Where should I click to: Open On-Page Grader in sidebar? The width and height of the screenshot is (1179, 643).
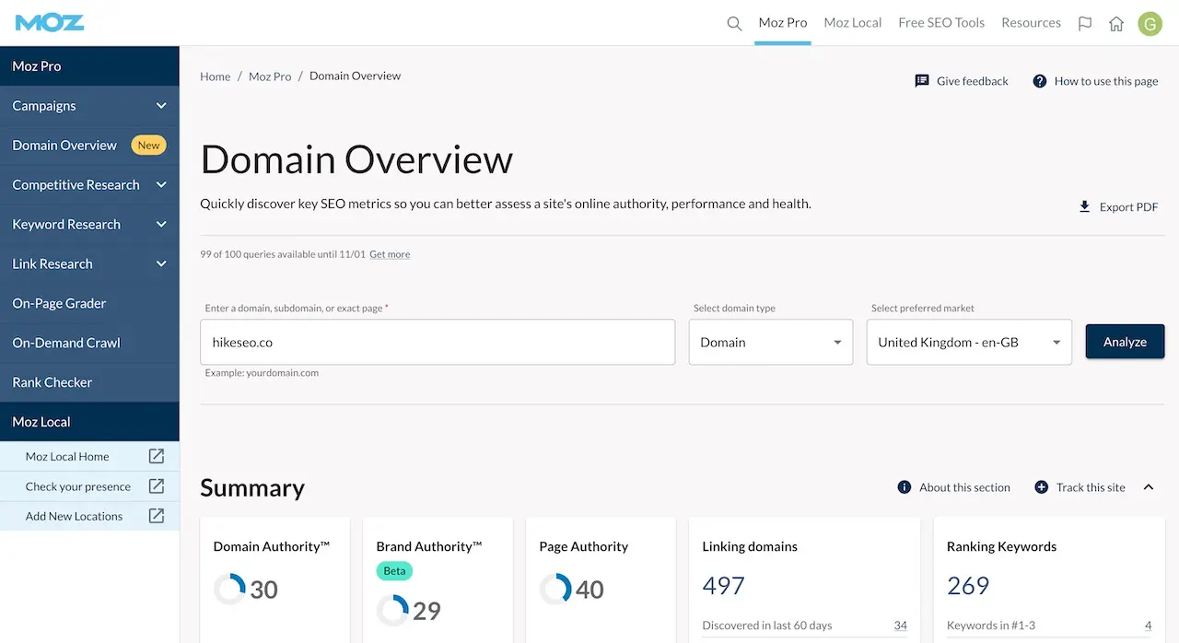tap(89, 303)
